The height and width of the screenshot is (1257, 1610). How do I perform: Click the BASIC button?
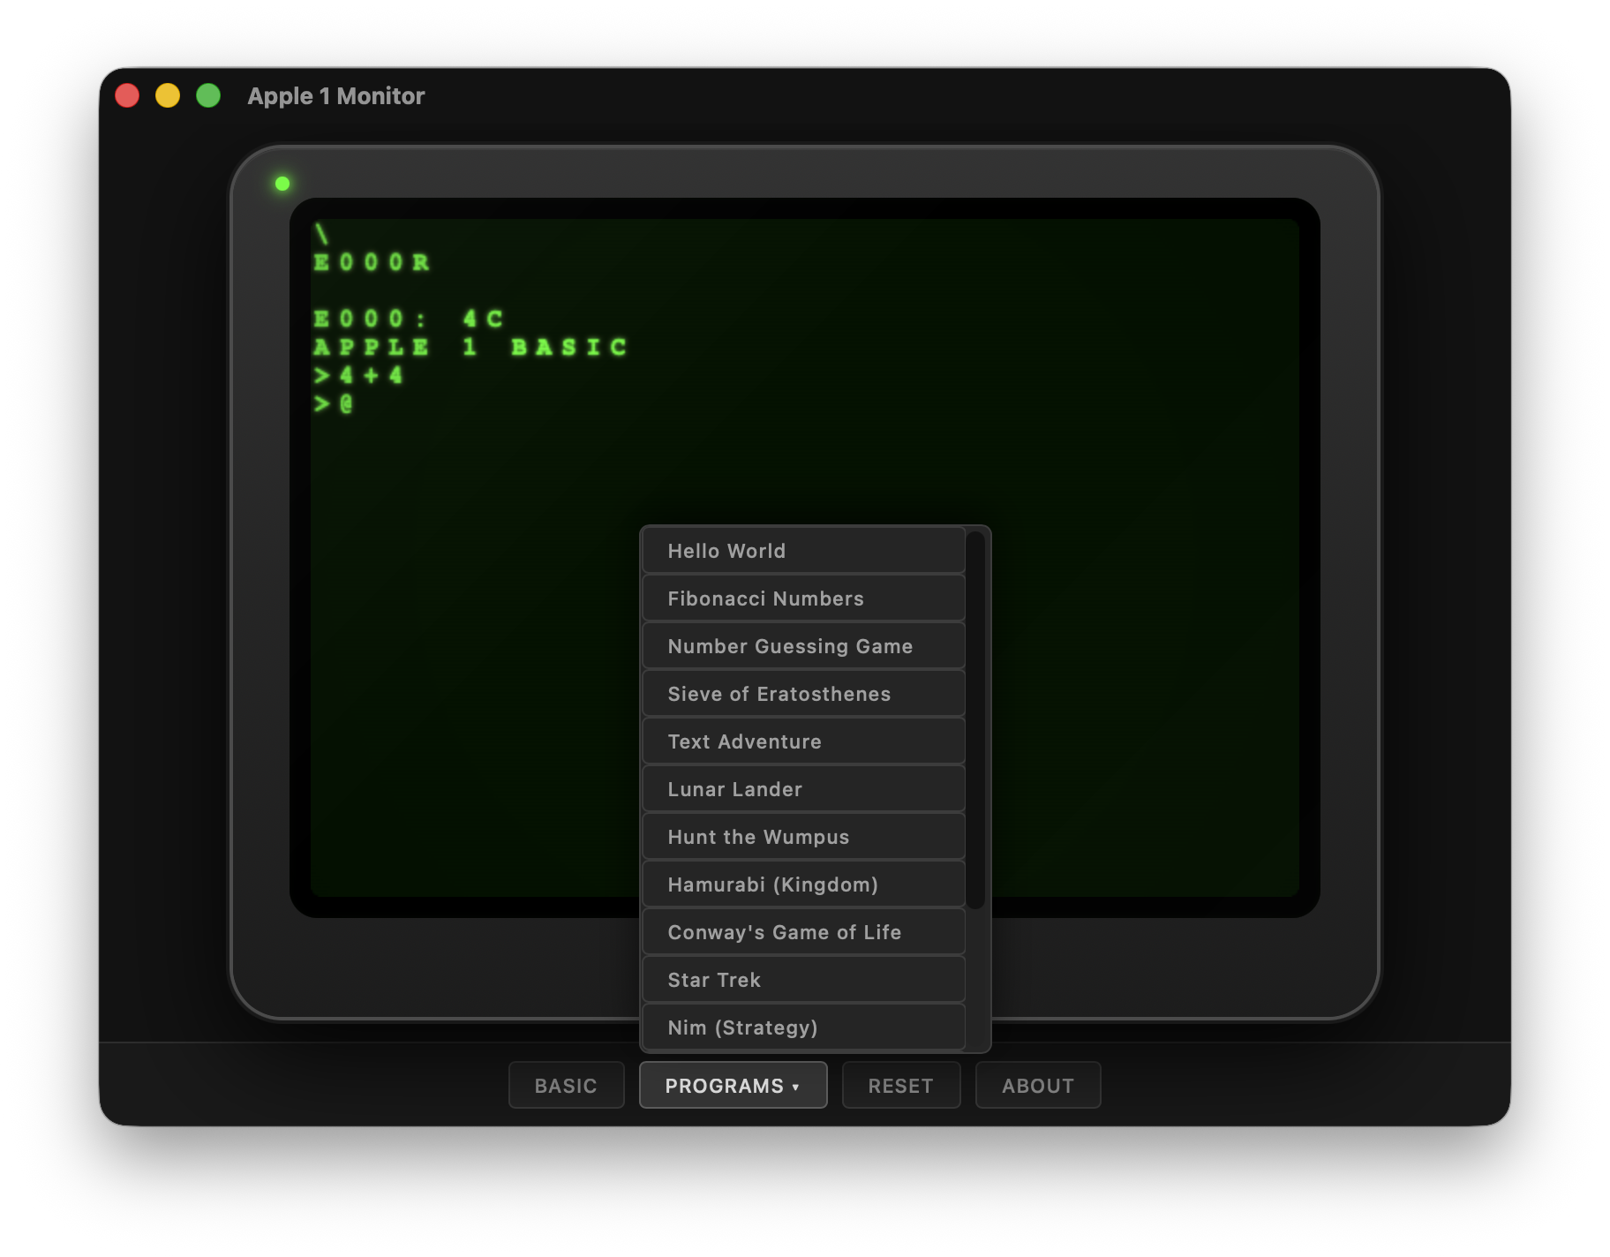tap(566, 1085)
